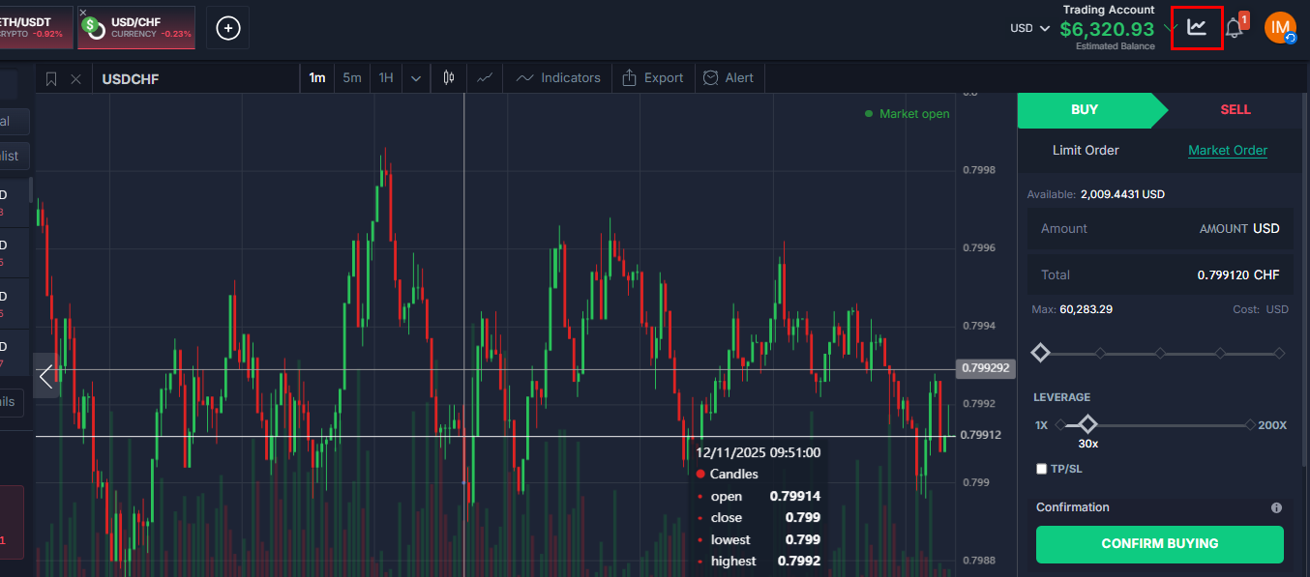Click the IM profile avatar
Viewport: 1310px width, 577px height.
(1280, 28)
